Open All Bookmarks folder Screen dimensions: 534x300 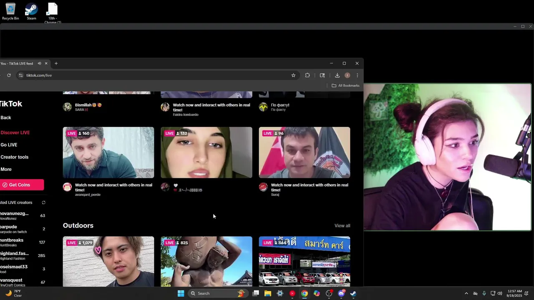click(345, 85)
